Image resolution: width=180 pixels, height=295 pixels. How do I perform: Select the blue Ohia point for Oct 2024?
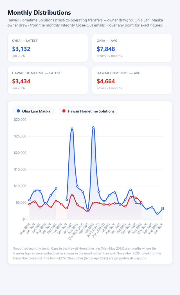tap(56, 188)
